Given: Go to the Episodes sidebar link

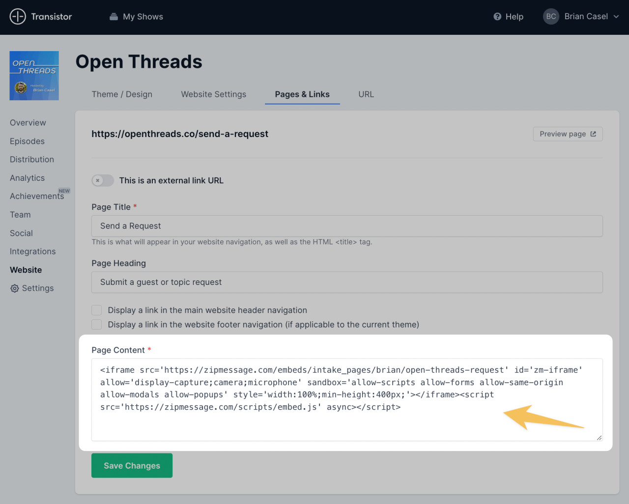Looking at the screenshot, I should click(x=27, y=141).
